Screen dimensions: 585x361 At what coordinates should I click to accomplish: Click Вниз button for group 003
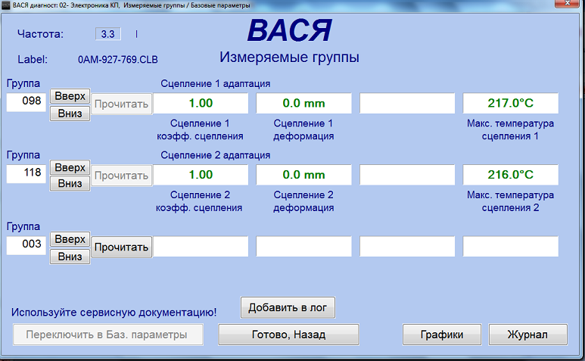[x=70, y=257]
